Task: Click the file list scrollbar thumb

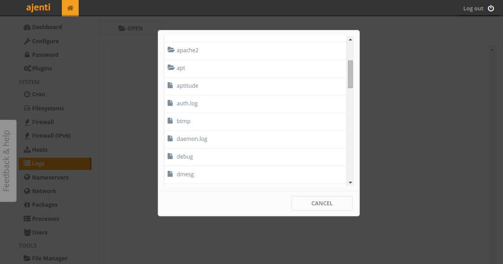Action: pos(350,74)
